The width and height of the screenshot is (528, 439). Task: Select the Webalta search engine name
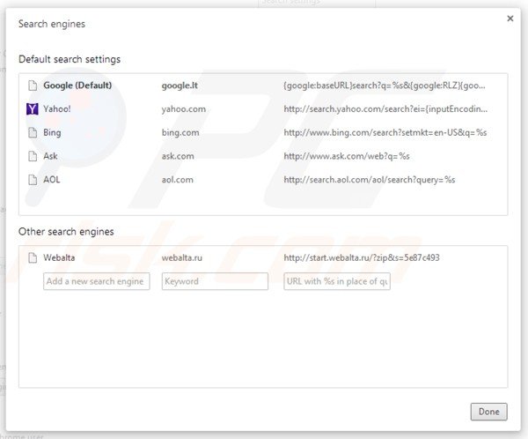tap(59, 257)
